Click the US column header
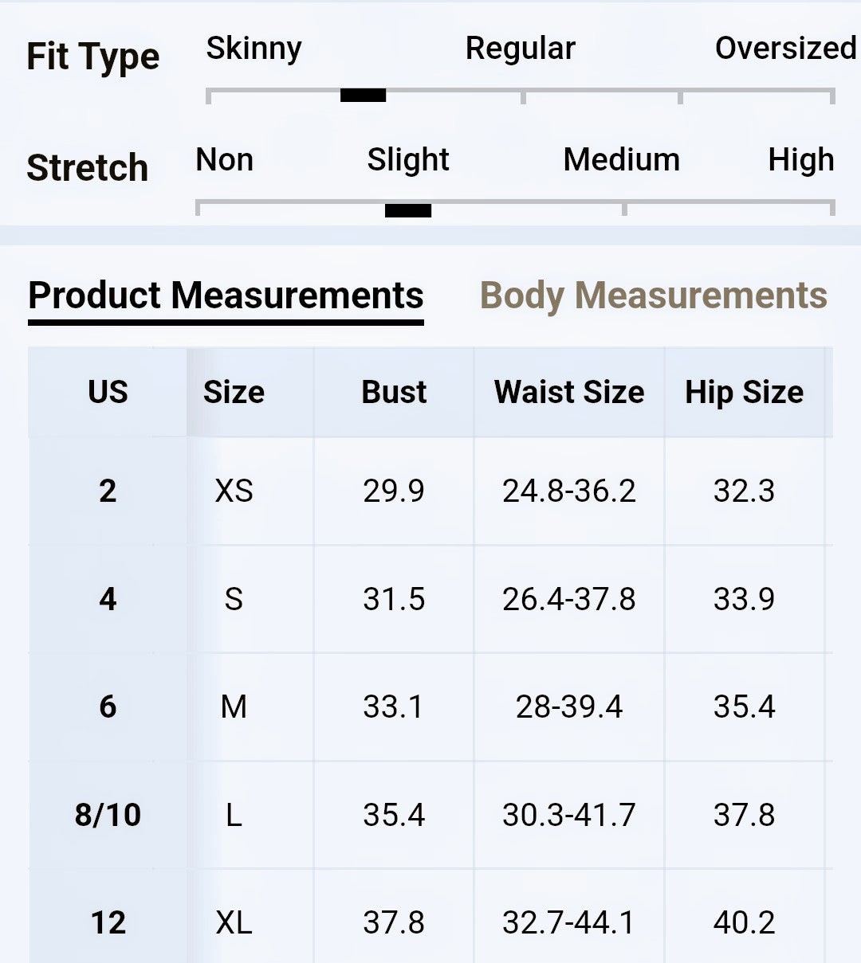Viewport: 861px width, 963px height. tap(108, 392)
